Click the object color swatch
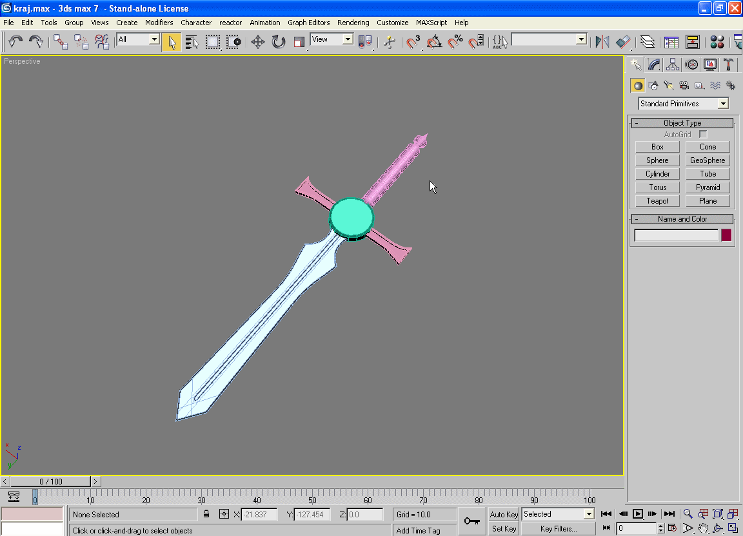The image size is (743, 536). click(726, 235)
